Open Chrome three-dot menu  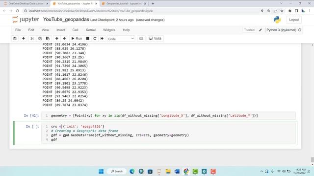pyautogui.click(x=310, y=11)
